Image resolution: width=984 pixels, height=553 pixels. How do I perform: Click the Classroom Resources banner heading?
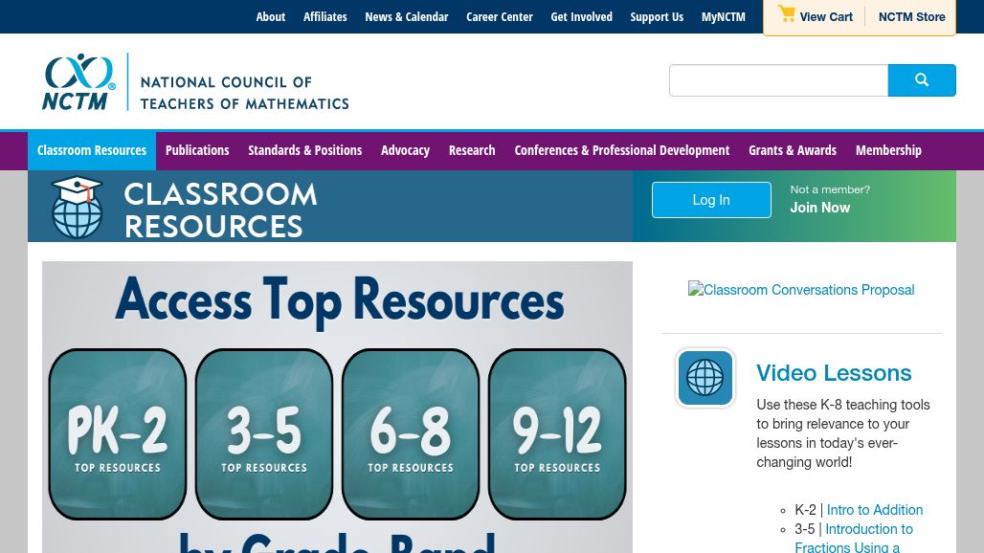(220, 210)
